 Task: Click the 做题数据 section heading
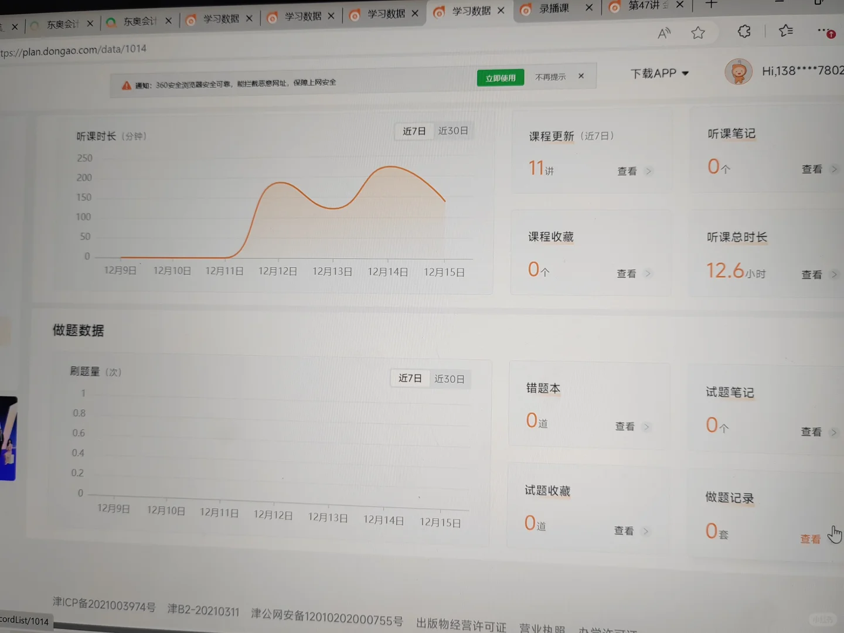(x=78, y=331)
